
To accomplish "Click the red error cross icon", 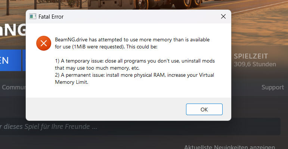I will pyautogui.click(x=44, y=43).
